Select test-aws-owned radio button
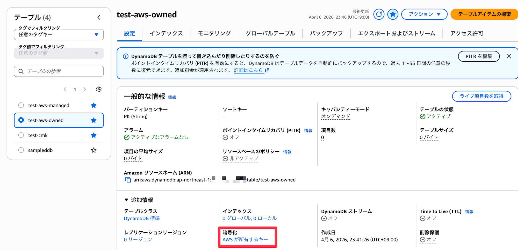 pyautogui.click(x=21, y=120)
